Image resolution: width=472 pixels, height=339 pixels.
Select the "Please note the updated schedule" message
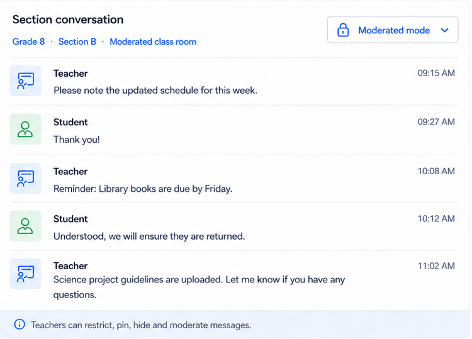[x=155, y=90]
